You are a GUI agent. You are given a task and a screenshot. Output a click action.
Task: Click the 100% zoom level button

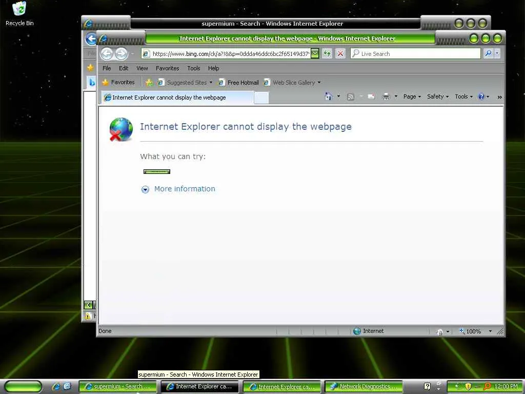[x=470, y=331]
